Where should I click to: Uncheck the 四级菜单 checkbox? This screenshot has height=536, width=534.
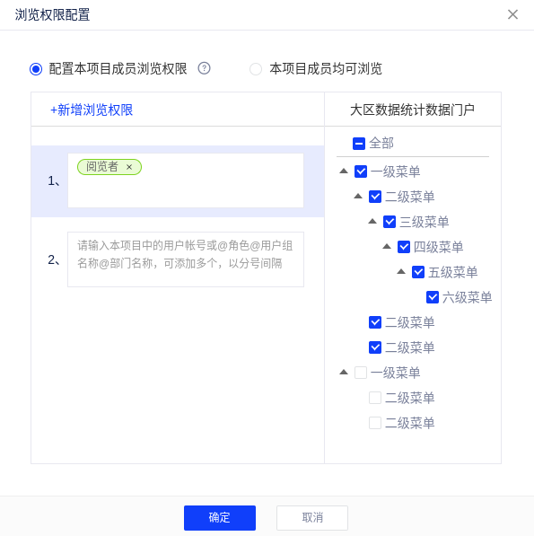[404, 247]
